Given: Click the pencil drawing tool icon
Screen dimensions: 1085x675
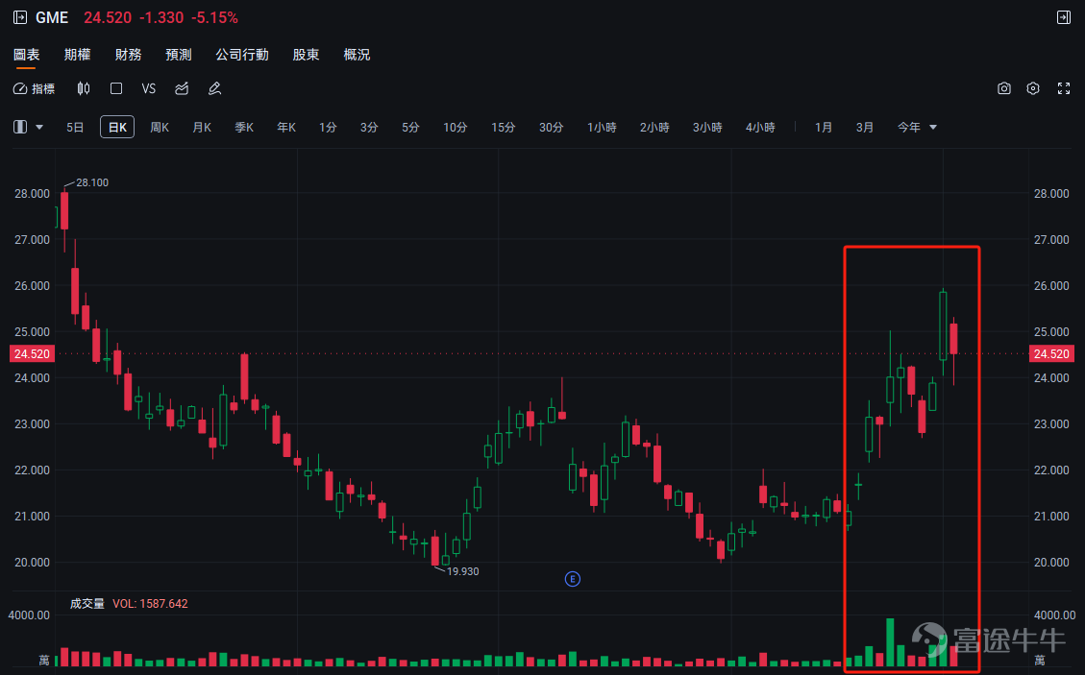Looking at the screenshot, I should 214,88.
